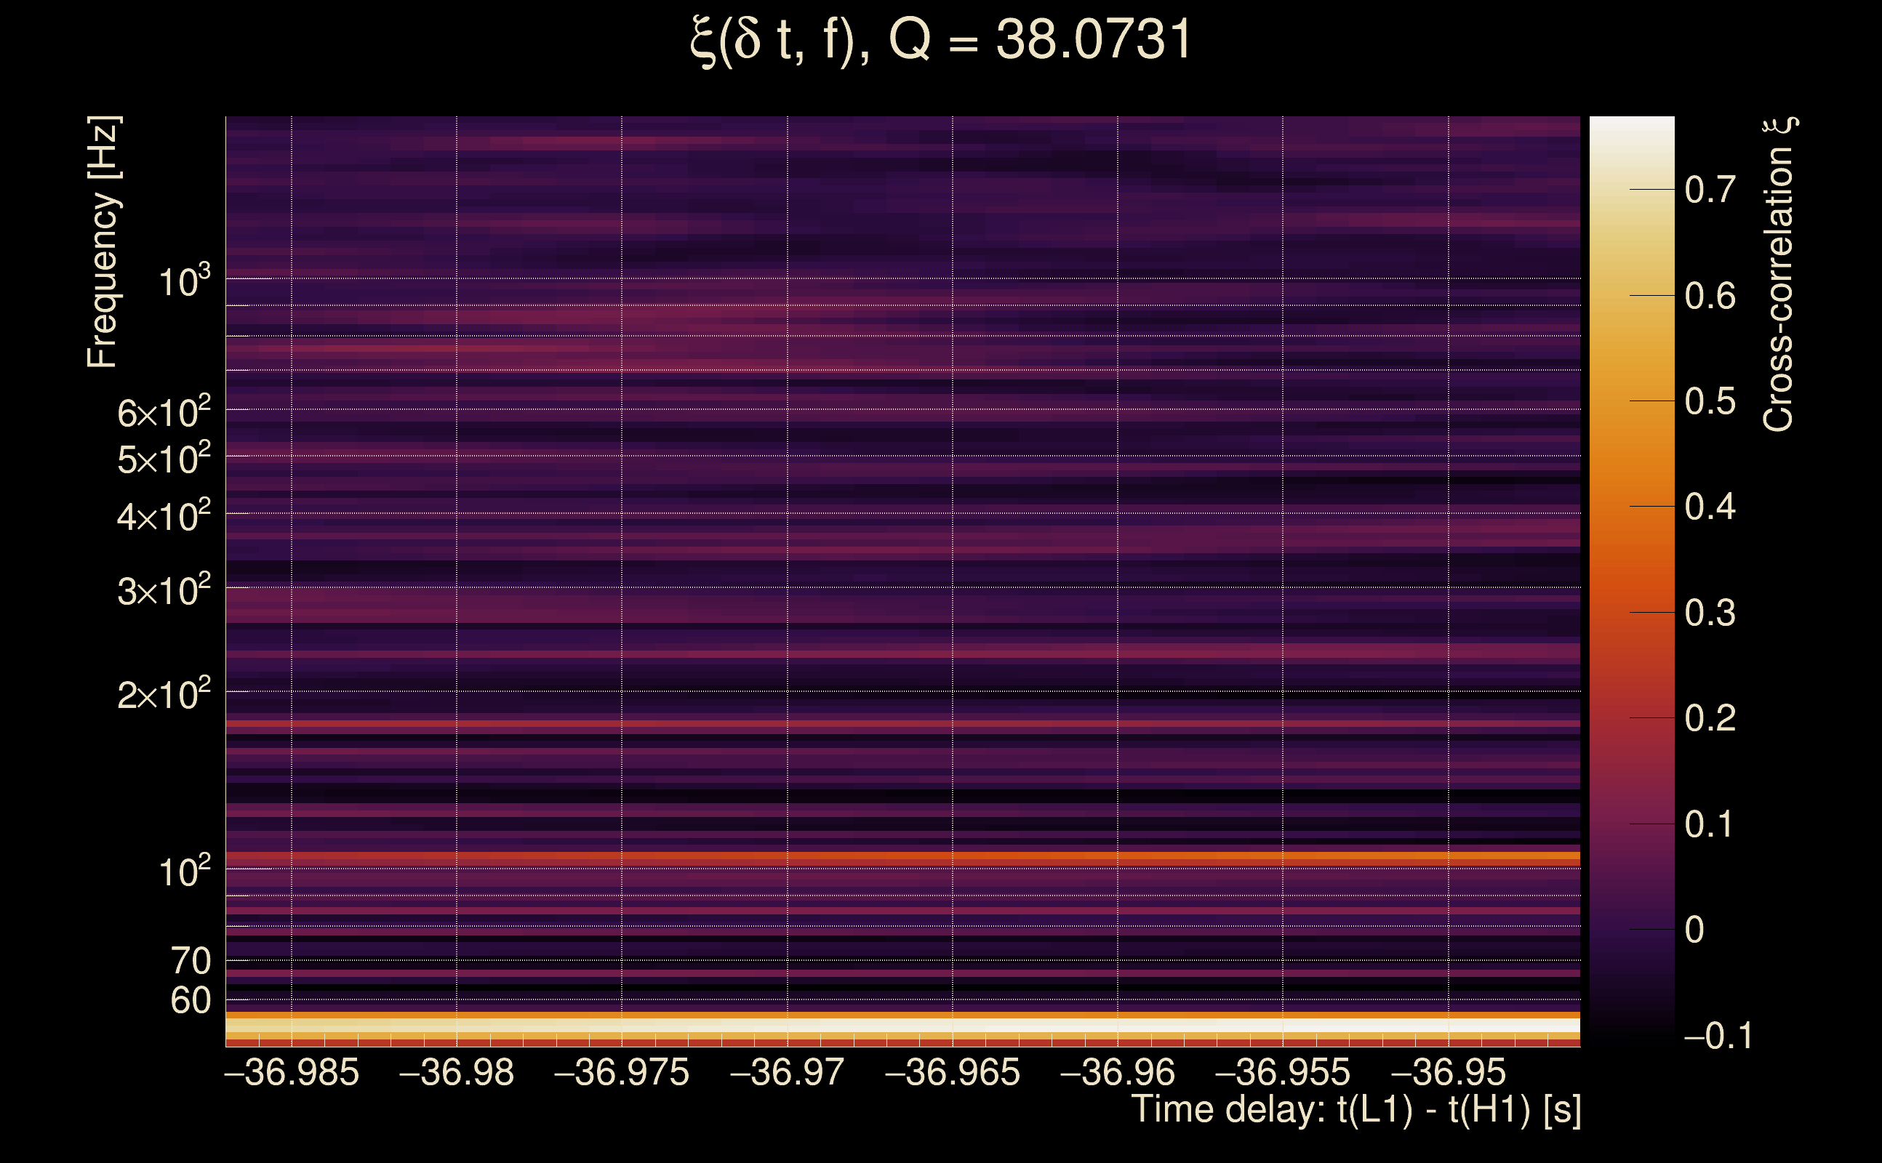Click the 6×10² frequency tick label
Screen dimensions: 1882x1163
click(x=164, y=413)
